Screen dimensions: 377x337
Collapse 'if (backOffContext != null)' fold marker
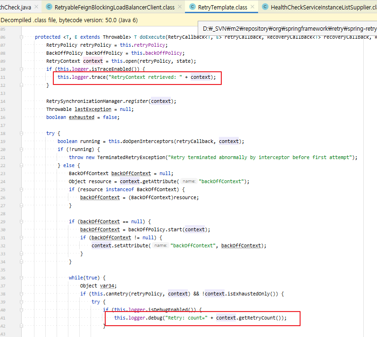click(21, 237)
